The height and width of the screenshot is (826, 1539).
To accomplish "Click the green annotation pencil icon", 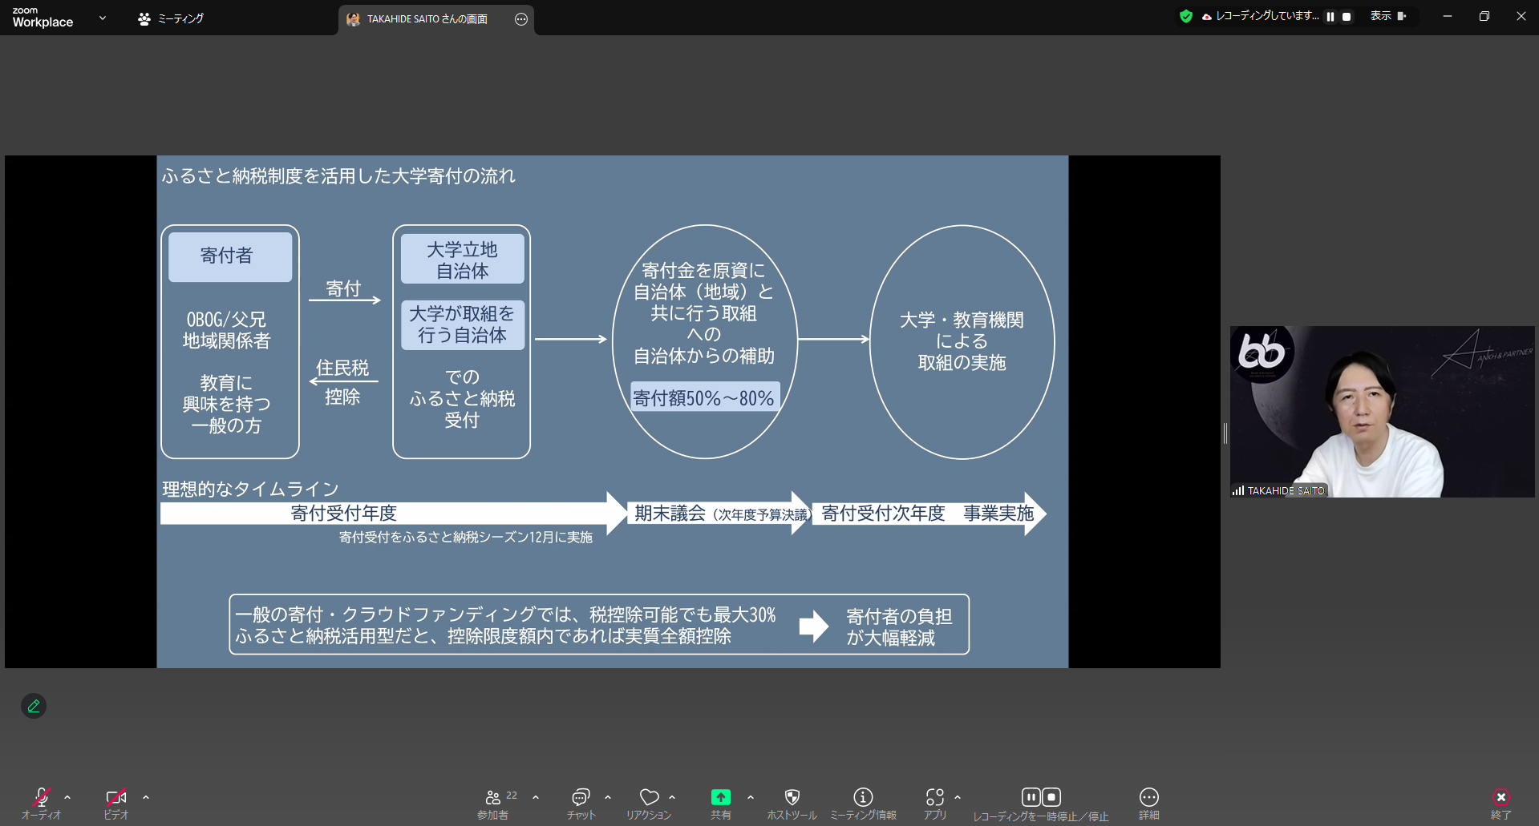I will coord(34,706).
